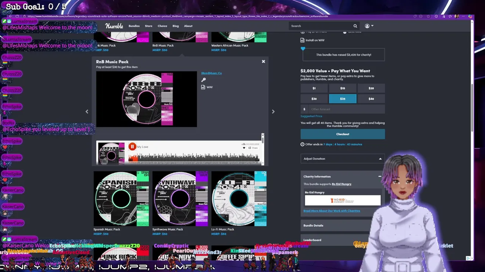Seek within the My Love waveform
Image resolution: width=485 pixels, height=272 pixels.
(x=193, y=158)
